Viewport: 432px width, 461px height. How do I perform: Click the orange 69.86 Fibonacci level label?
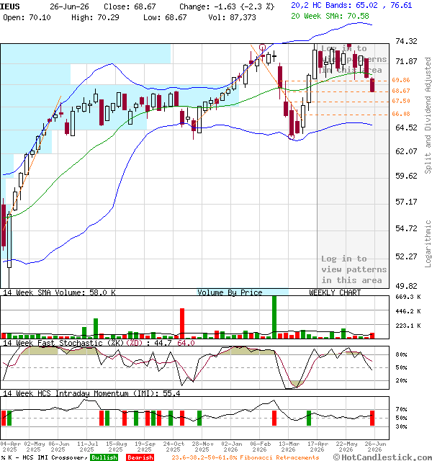[401, 80]
